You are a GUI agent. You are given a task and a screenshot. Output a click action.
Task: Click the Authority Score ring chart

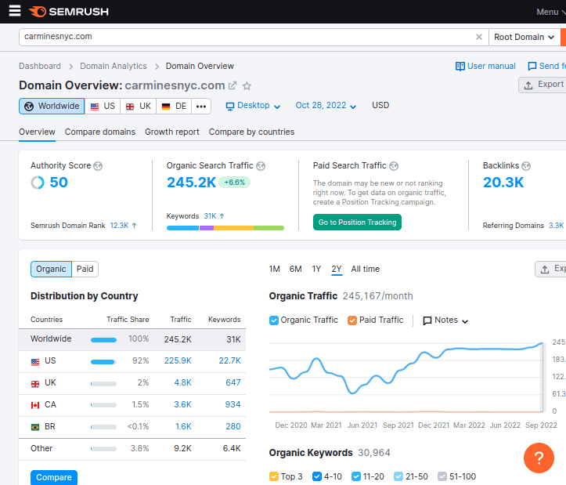pyautogui.click(x=38, y=183)
